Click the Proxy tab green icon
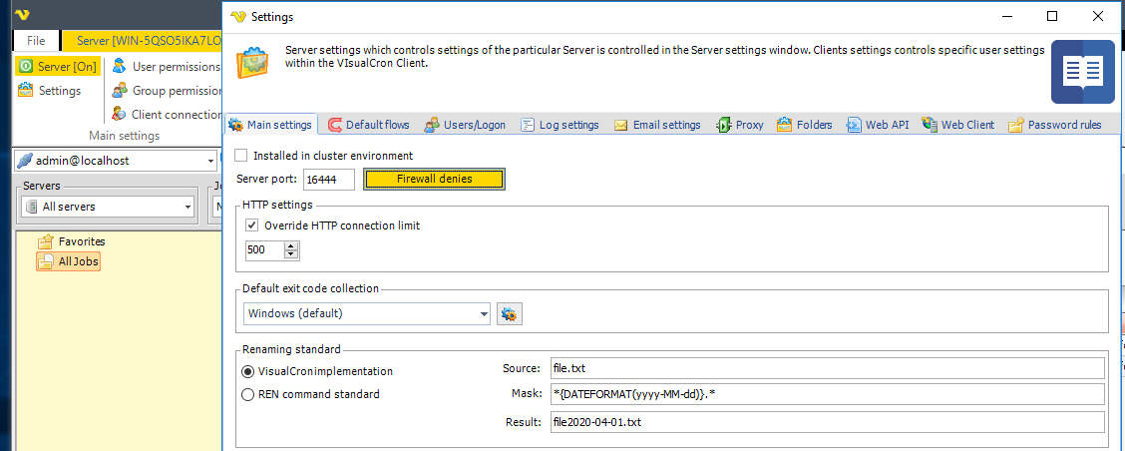 [x=723, y=125]
